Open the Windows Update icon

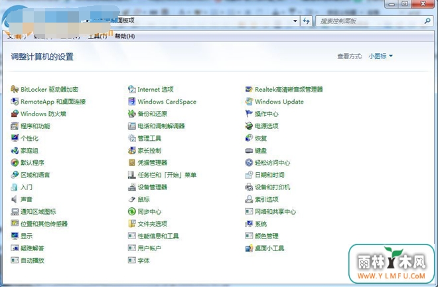click(249, 102)
